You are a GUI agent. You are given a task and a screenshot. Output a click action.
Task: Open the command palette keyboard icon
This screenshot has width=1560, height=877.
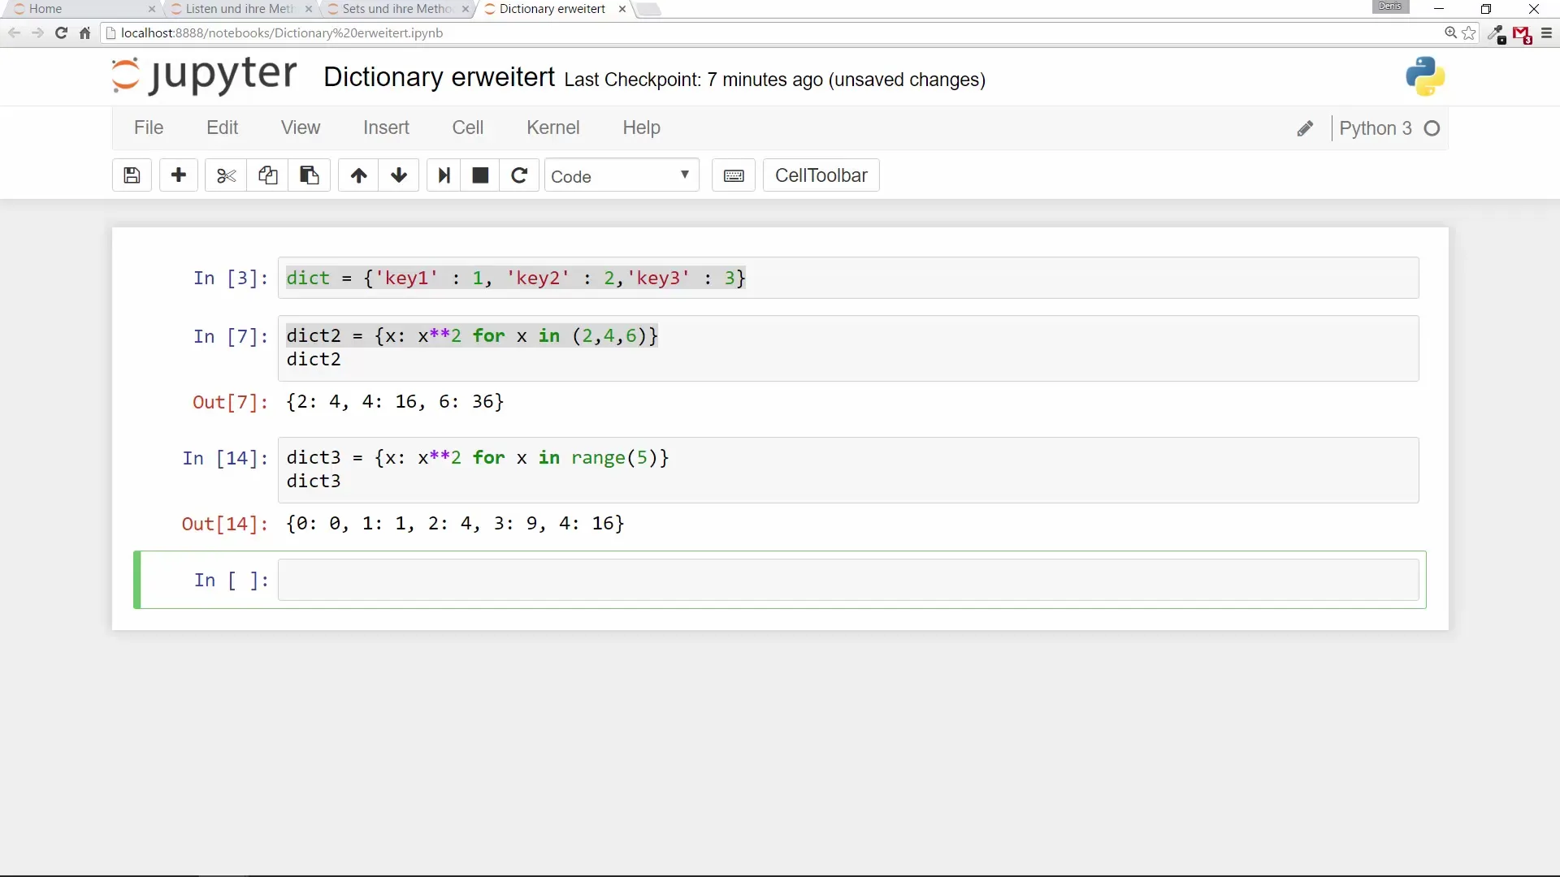[x=734, y=175]
